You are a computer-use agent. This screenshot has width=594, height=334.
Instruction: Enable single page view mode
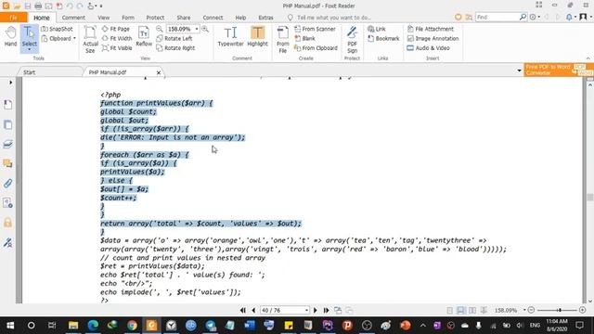click(449, 310)
